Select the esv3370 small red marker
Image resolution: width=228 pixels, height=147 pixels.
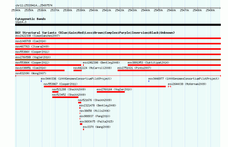(x=84, y=129)
